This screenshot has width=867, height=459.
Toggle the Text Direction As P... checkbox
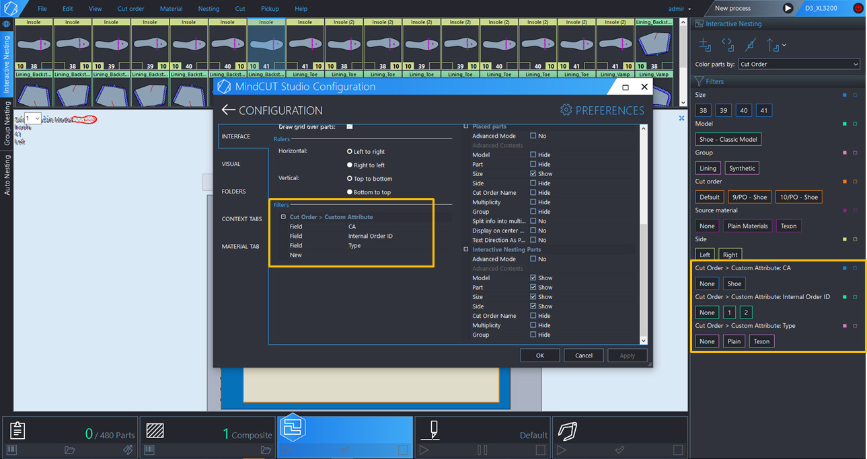[x=533, y=240]
